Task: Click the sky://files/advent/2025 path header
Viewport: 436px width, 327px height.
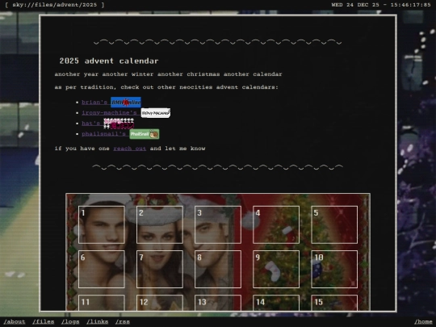Action: pyautogui.click(x=55, y=5)
